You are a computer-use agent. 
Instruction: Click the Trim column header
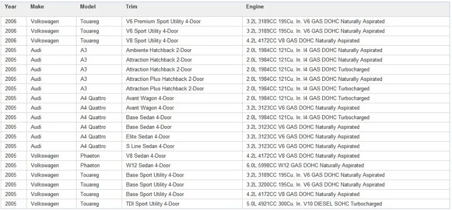click(132, 7)
